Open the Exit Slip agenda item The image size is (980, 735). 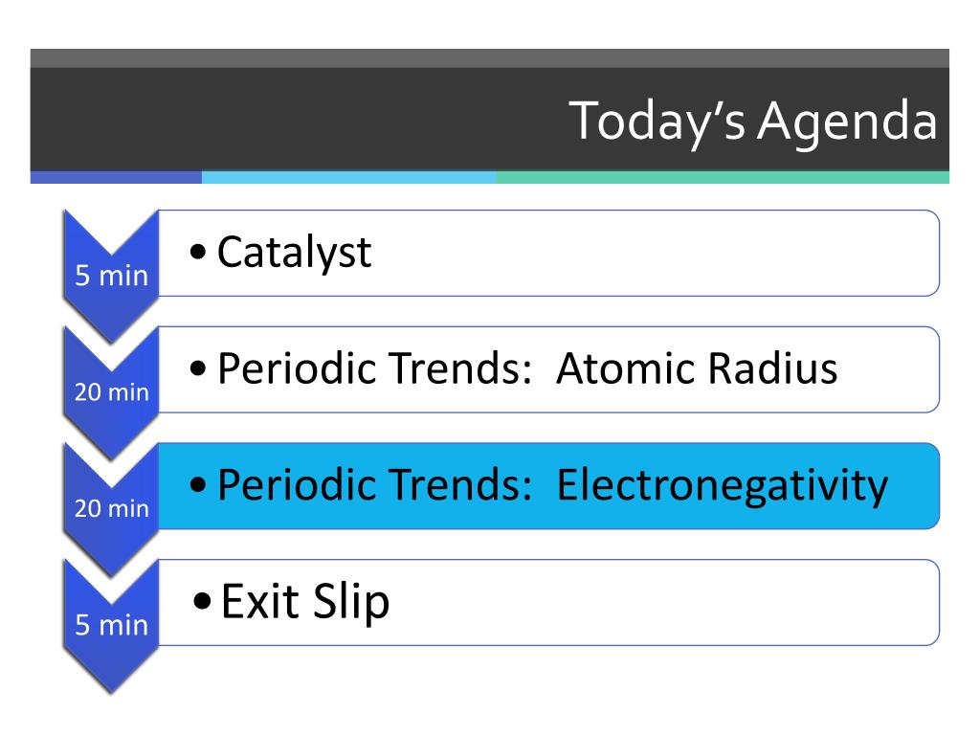click(x=305, y=601)
